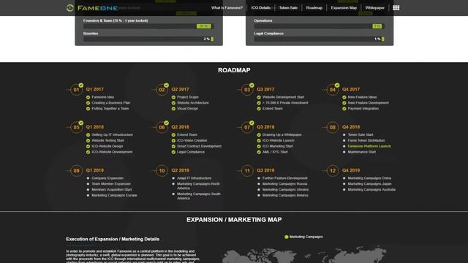The width and height of the screenshot is (468, 263).
Task: Click Marketing Campaigns Russia item
Action: [284, 184]
